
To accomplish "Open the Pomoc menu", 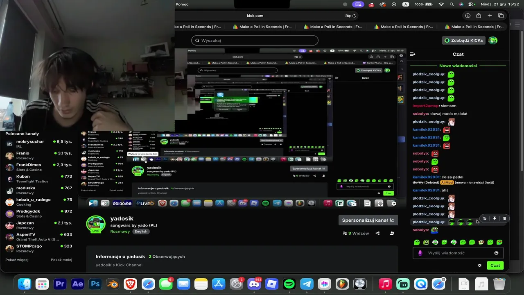I will (182, 4).
